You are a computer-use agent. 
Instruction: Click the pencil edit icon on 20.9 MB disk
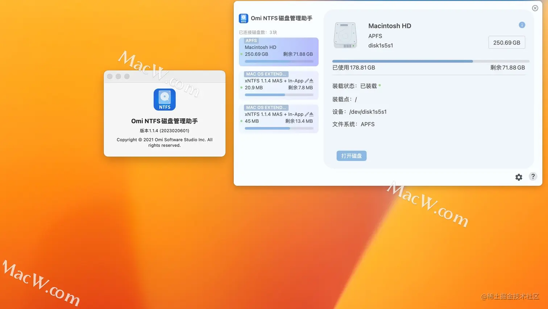pyautogui.click(x=307, y=81)
